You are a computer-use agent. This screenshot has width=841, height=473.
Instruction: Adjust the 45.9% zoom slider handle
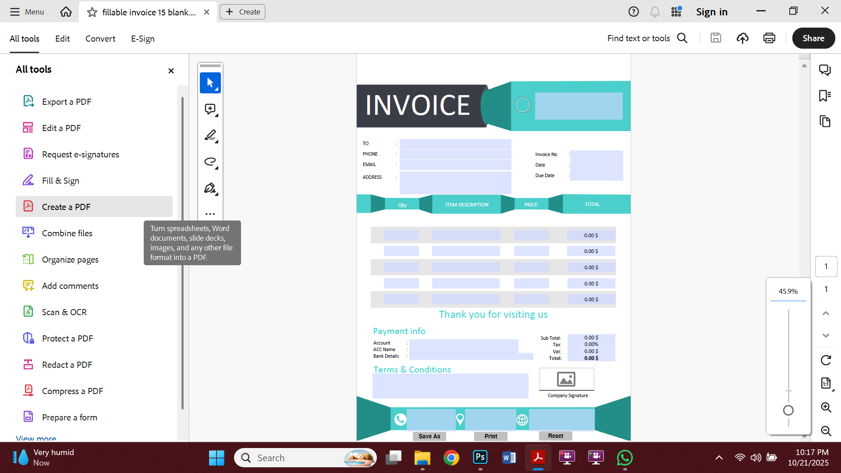788,411
